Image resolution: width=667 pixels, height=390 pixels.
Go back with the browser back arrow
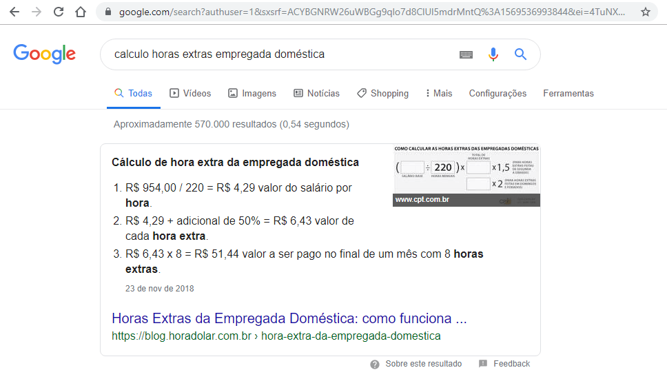click(14, 12)
